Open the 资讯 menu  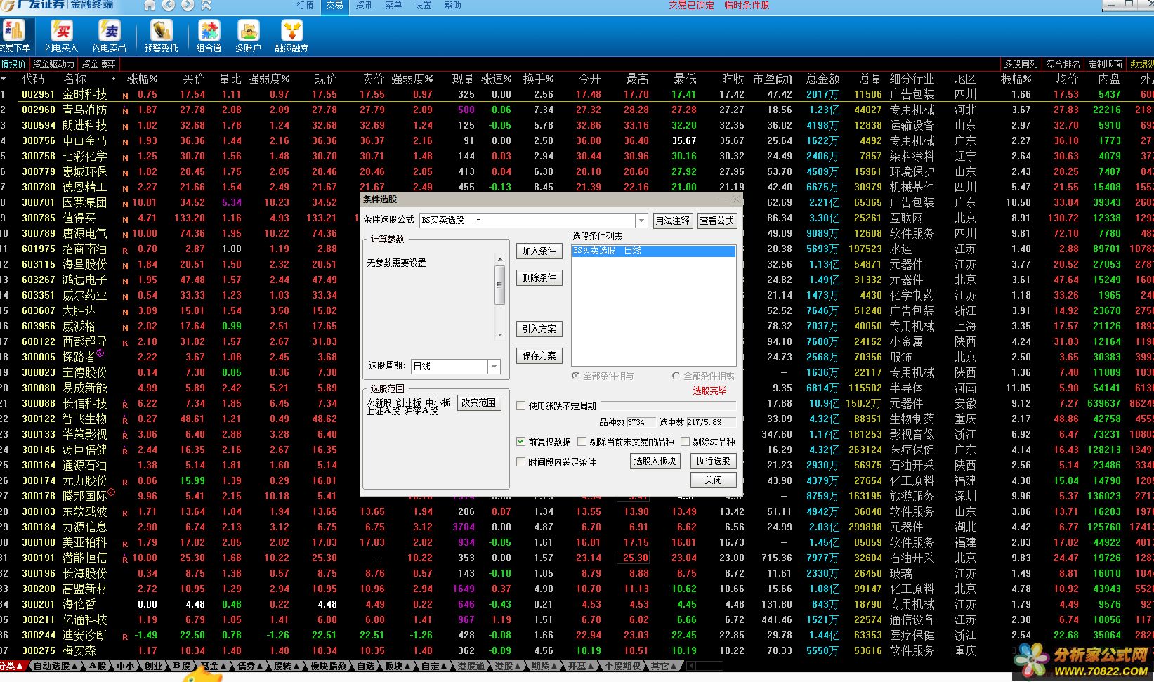[x=364, y=5]
